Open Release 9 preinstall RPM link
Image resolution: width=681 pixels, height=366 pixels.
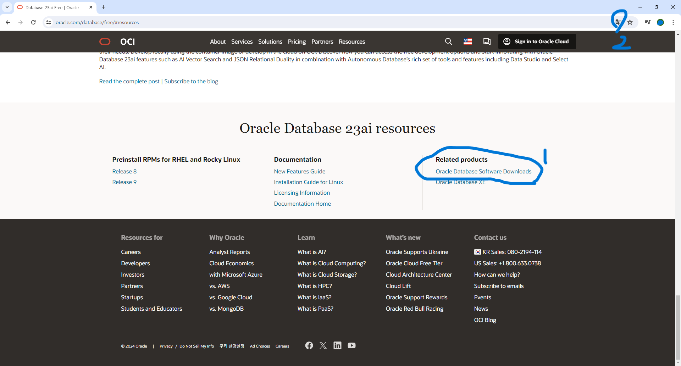click(x=124, y=182)
